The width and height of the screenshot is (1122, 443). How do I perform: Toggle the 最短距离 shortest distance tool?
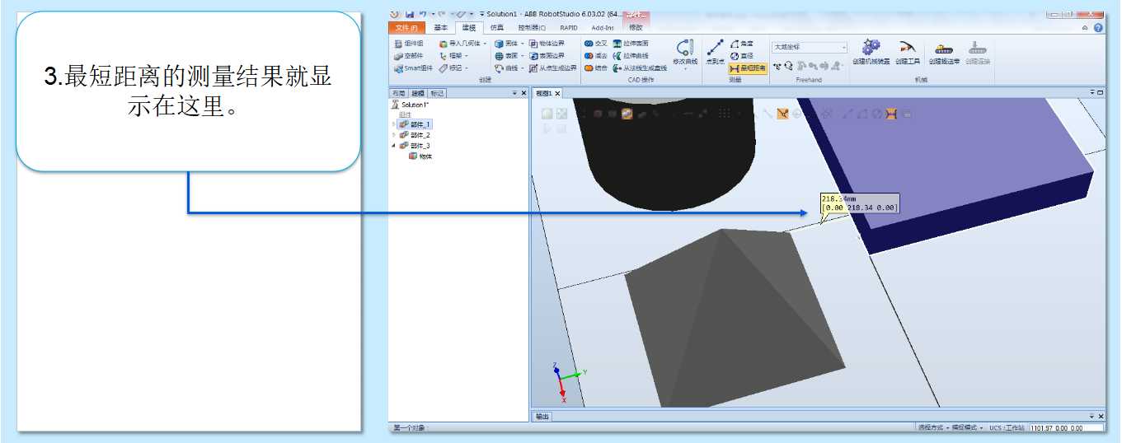pyautogui.click(x=748, y=68)
